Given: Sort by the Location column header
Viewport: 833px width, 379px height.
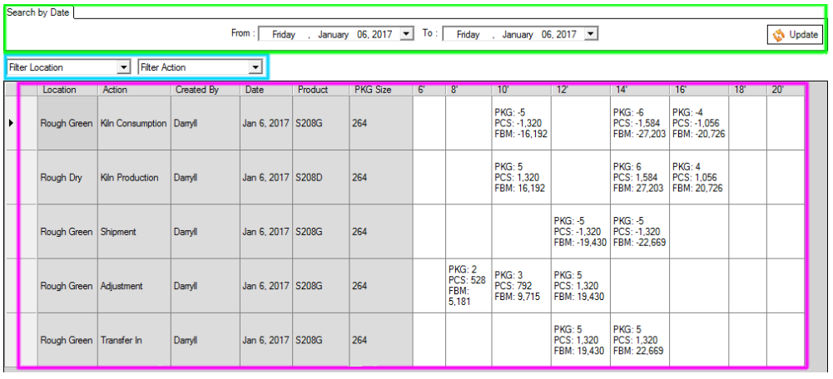Looking at the screenshot, I should (67, 90).
